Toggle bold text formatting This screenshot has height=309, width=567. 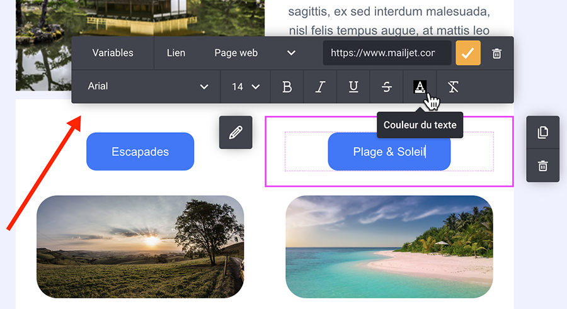pyautogui.click(x=287, y=87)
